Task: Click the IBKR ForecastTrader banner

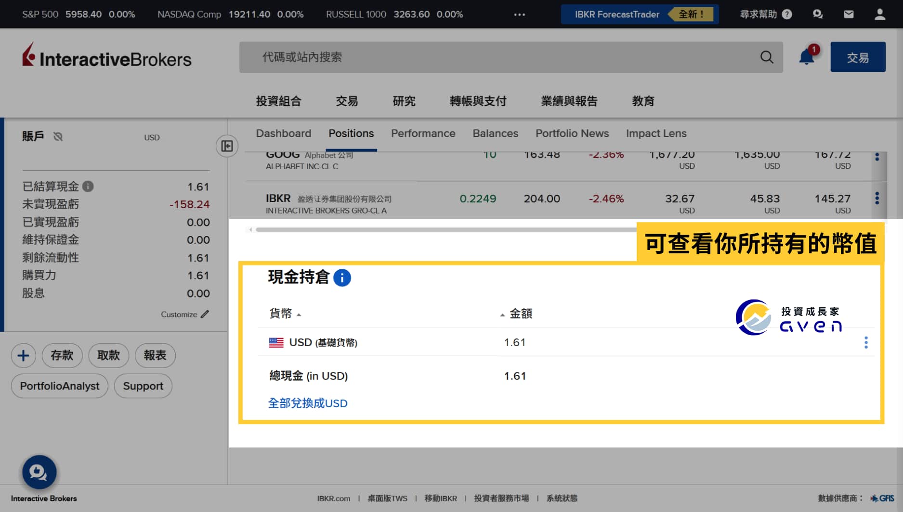Action: coord(640,14)
